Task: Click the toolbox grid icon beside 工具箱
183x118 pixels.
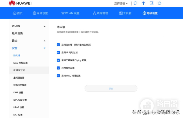Action: (x=121, y=13)
